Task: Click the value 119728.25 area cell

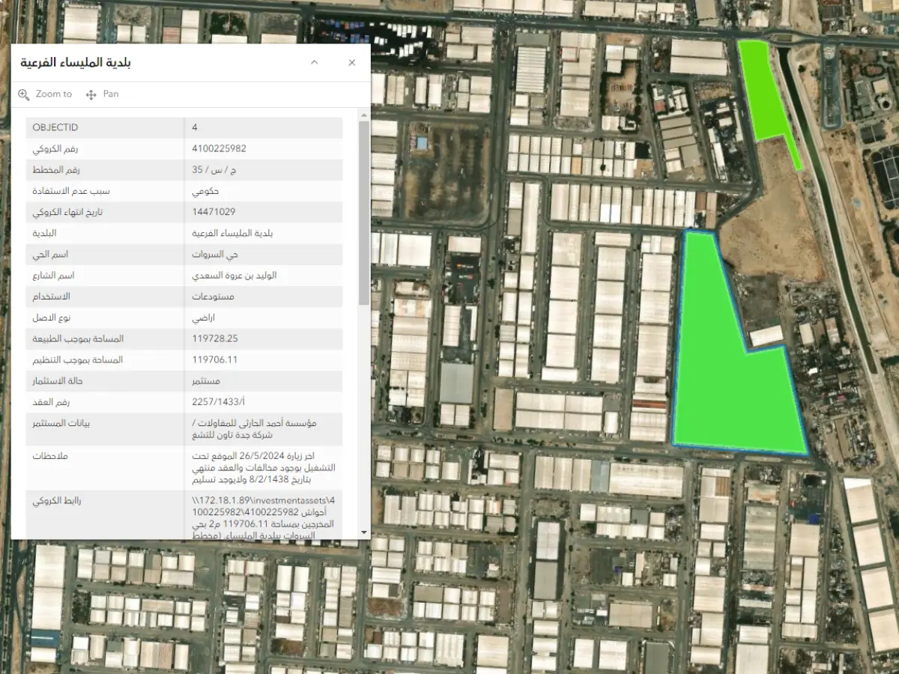Action: [215, 338]
